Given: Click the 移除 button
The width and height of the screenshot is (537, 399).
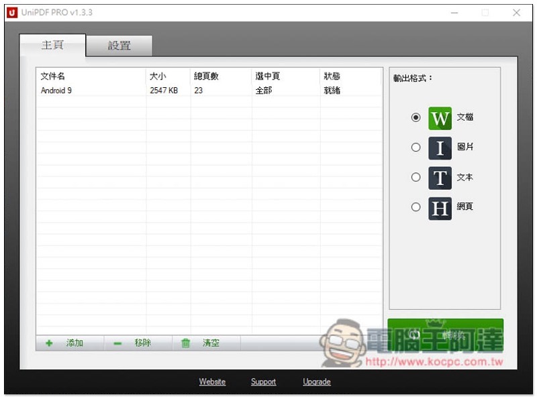Looking at the screenshot, I should [138, 343].
